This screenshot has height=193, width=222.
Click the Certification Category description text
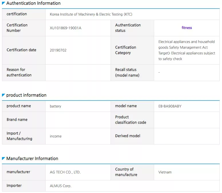pyautogui.click(x=187, y=50)
